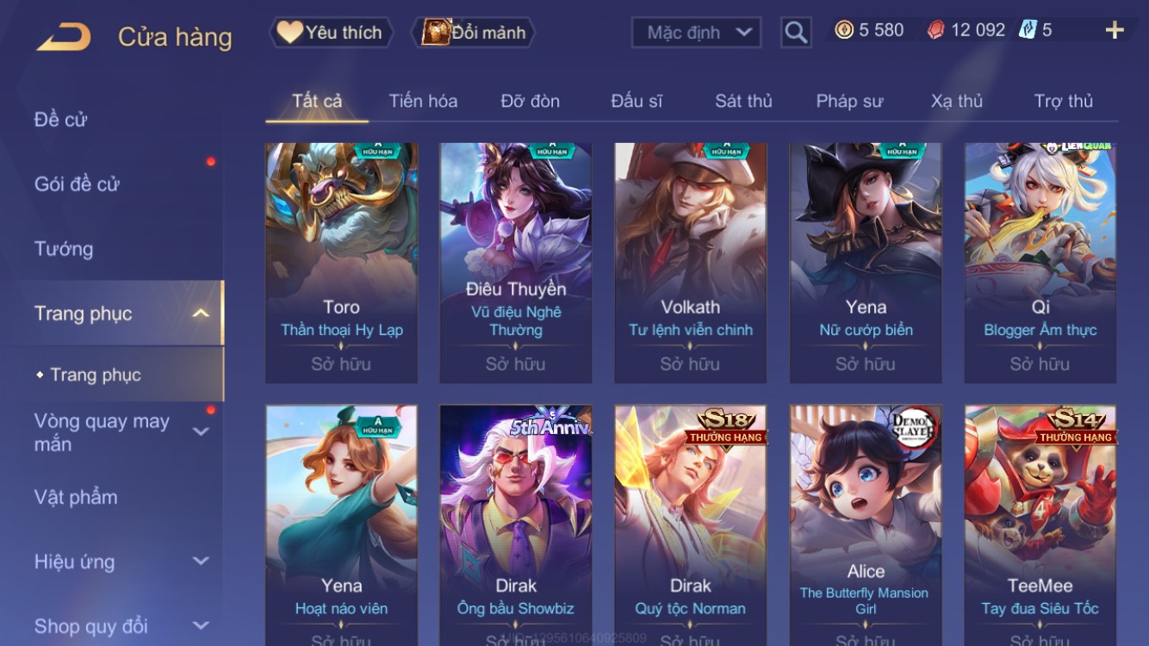Select the Tiến hóa tab
1149x646 pixels.
click(x=423, y=101)
